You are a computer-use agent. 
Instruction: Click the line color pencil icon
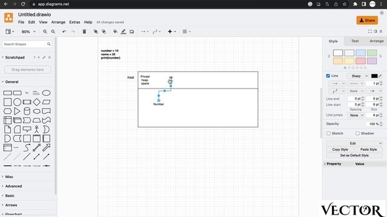(x=123, y=31)
